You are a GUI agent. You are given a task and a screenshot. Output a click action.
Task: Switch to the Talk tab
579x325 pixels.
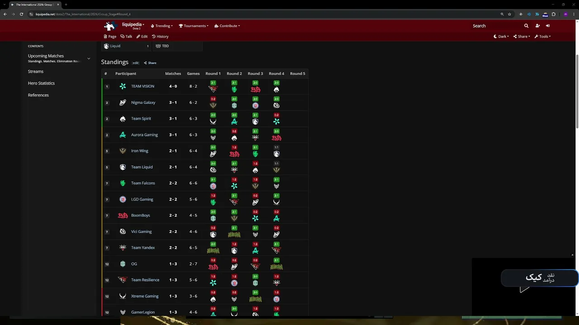[126, 37]
